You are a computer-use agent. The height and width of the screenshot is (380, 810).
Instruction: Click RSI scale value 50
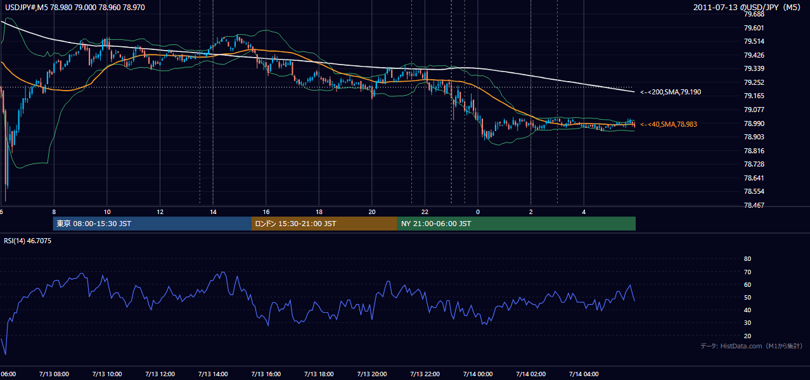(747, 297)
